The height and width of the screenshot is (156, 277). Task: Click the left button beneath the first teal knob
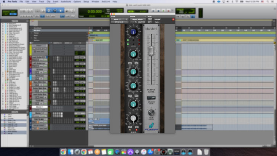coord(130,63)
